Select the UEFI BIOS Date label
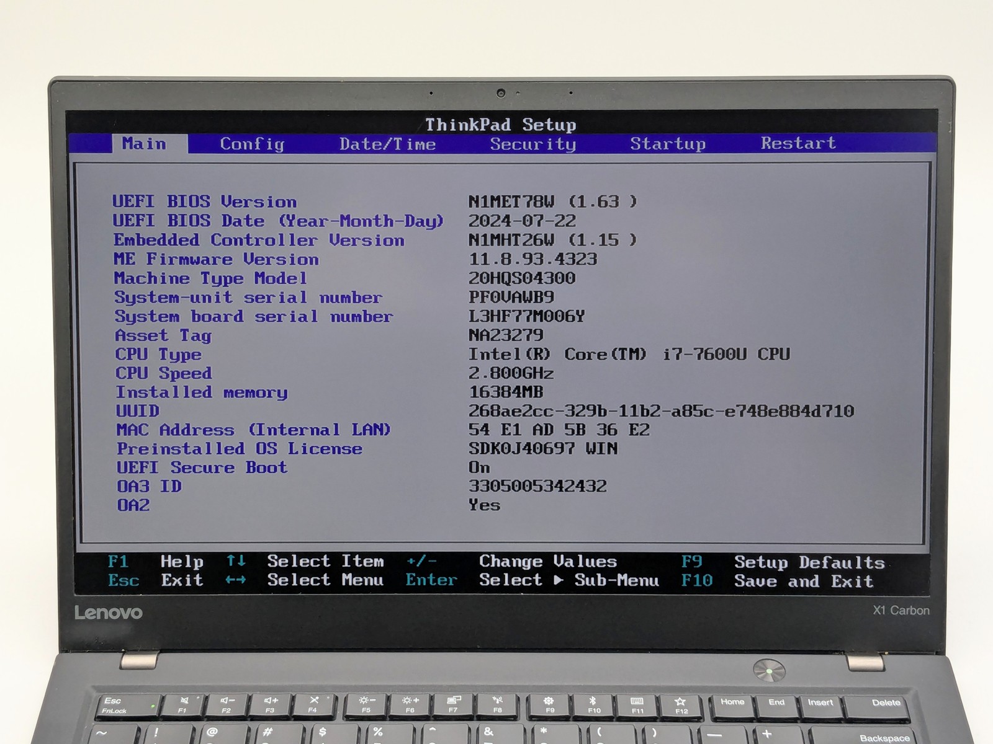The image size is (993, 744). (x=278, y=221)
